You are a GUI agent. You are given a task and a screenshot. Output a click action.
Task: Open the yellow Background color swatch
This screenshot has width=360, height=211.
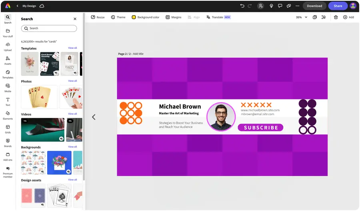coord(134,17)
